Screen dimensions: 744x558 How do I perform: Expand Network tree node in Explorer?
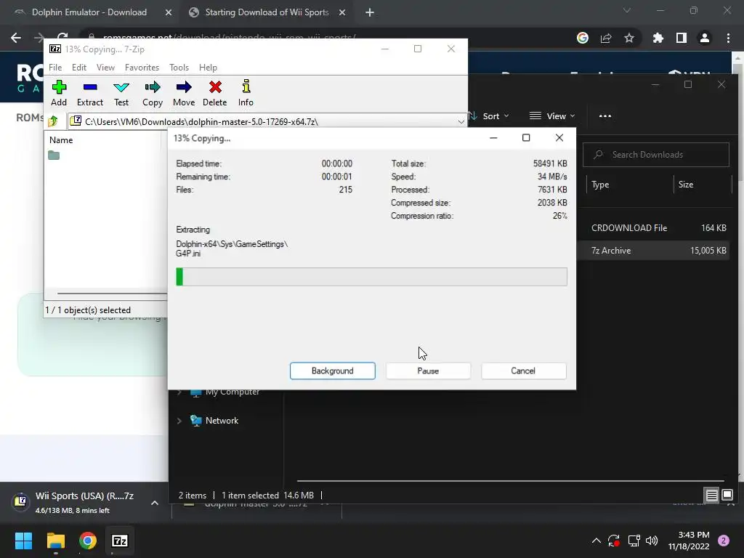click(179, 421)
